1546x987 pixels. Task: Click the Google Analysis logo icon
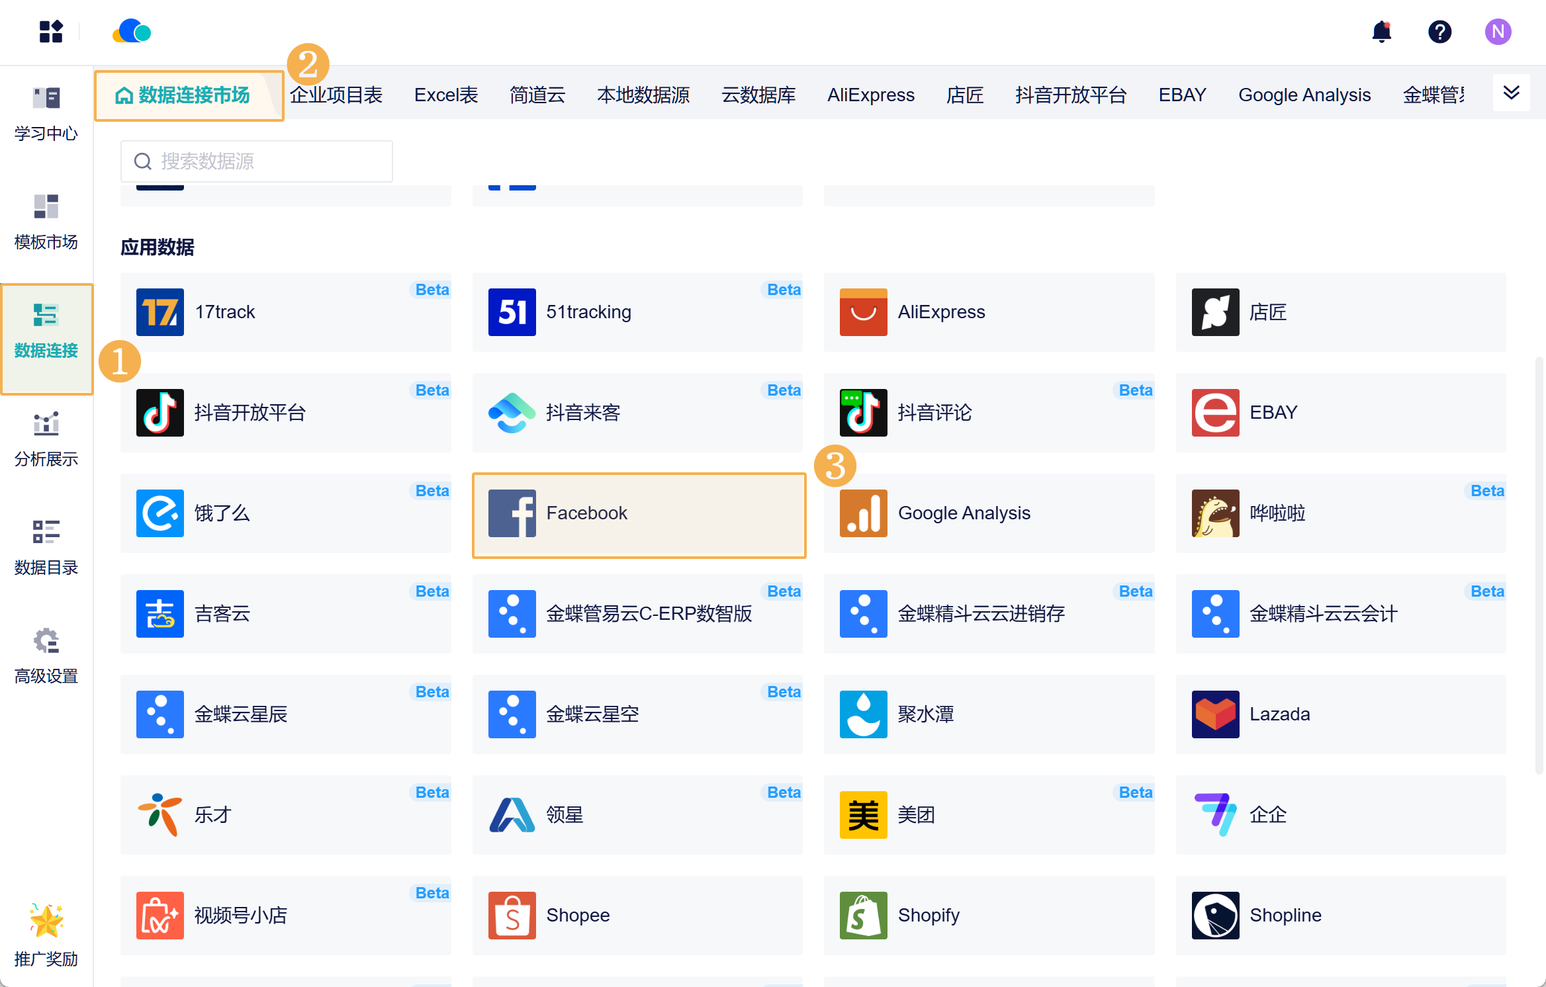click(x=864, y=513)
